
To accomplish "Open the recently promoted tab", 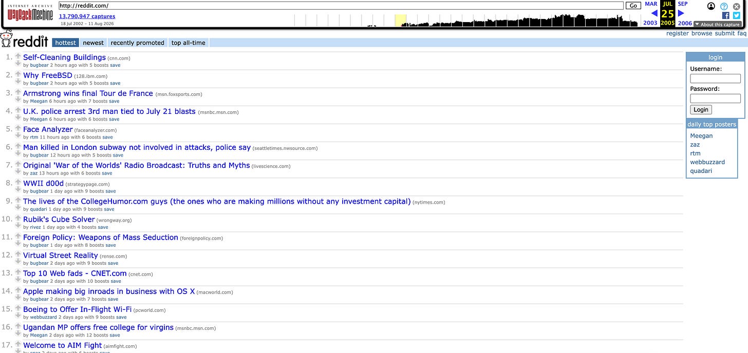I will pyautogui.click(x=137, y=43).
